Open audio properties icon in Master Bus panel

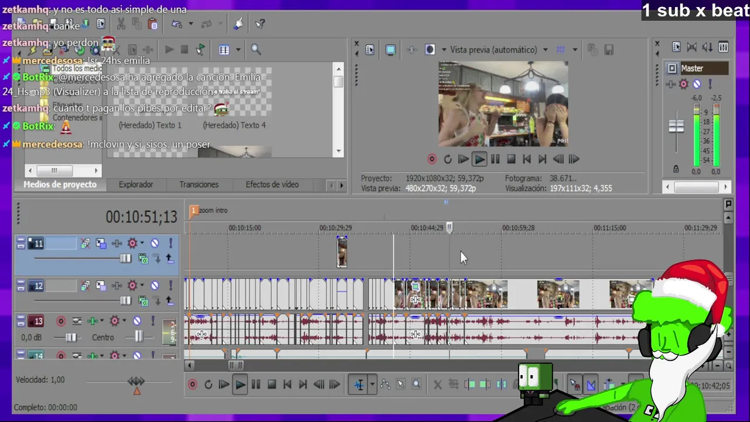pyautogui.click(x=676, y=47)
